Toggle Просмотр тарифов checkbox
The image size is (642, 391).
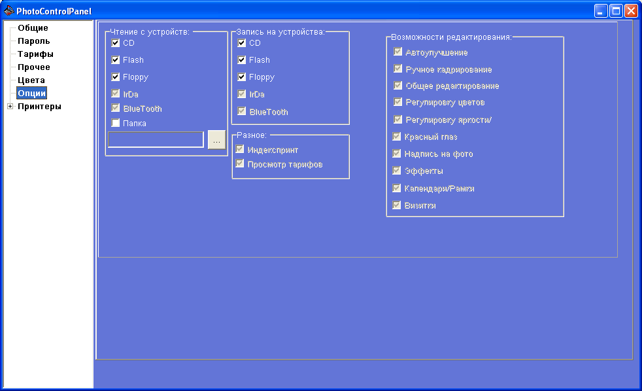(x=240, y=163)
